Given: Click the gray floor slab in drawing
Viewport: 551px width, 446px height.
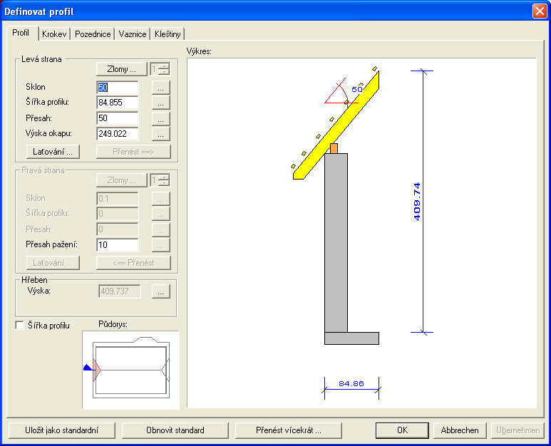Looking at the screenshot, I should [351, 338].
